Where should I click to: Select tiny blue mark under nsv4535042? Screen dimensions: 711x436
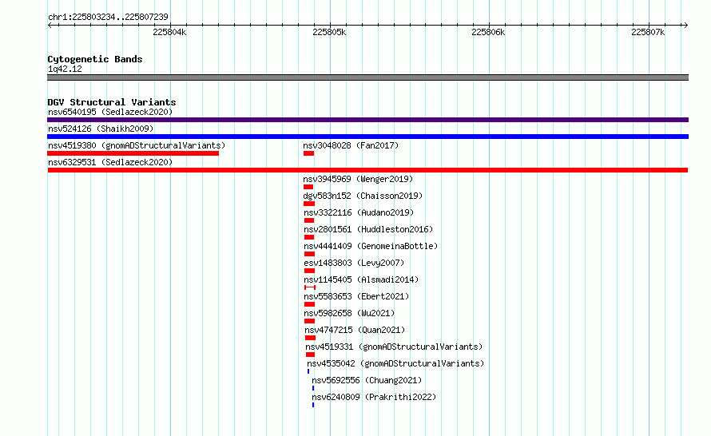pyautogui.click(x=308, y=371)
